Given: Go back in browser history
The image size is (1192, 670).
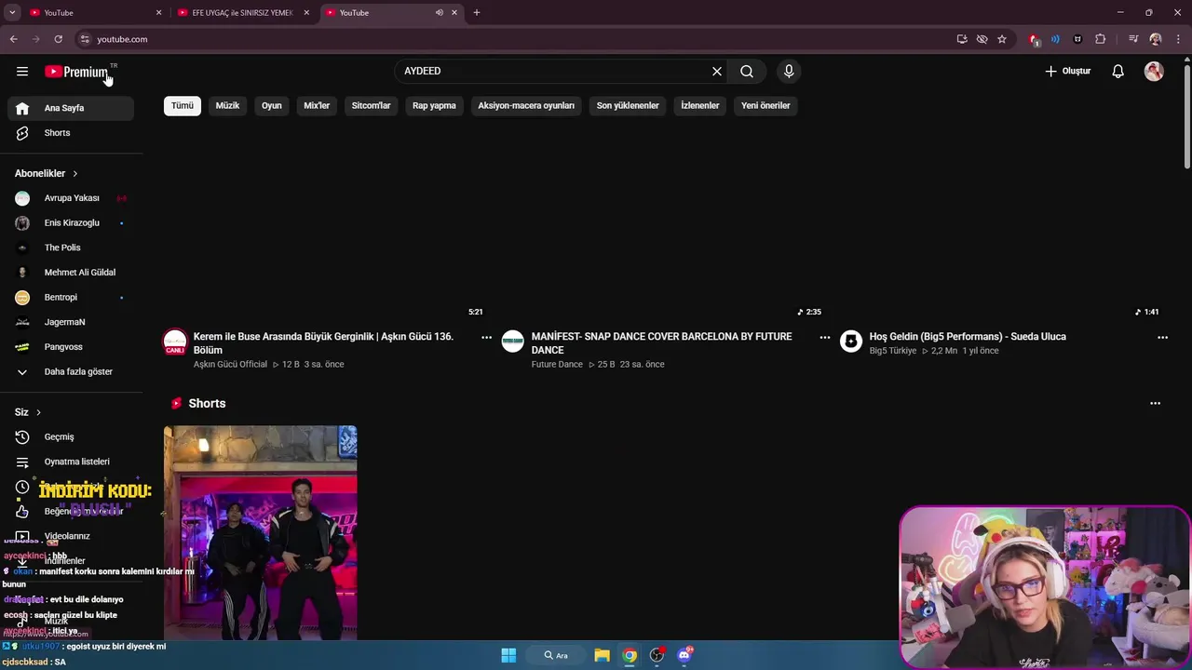Looking at the screenshot, I should (x=13, y=39).
